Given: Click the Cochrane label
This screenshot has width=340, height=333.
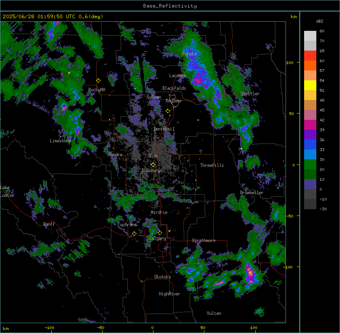Looking at the screenshot, I should click(x=127, y=225).
